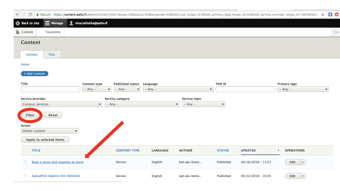Screen dimensions: 340x191
Task: Open the Manage hamburger menu
Action: (47, 23)
